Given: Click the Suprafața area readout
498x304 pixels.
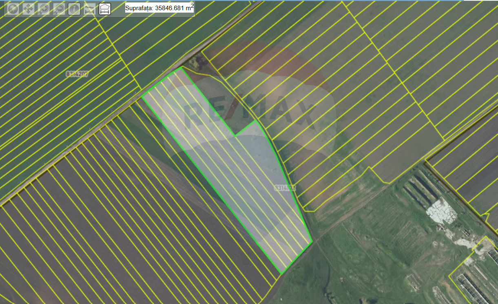Looking at the screenshot, I should tap(159, 8).
